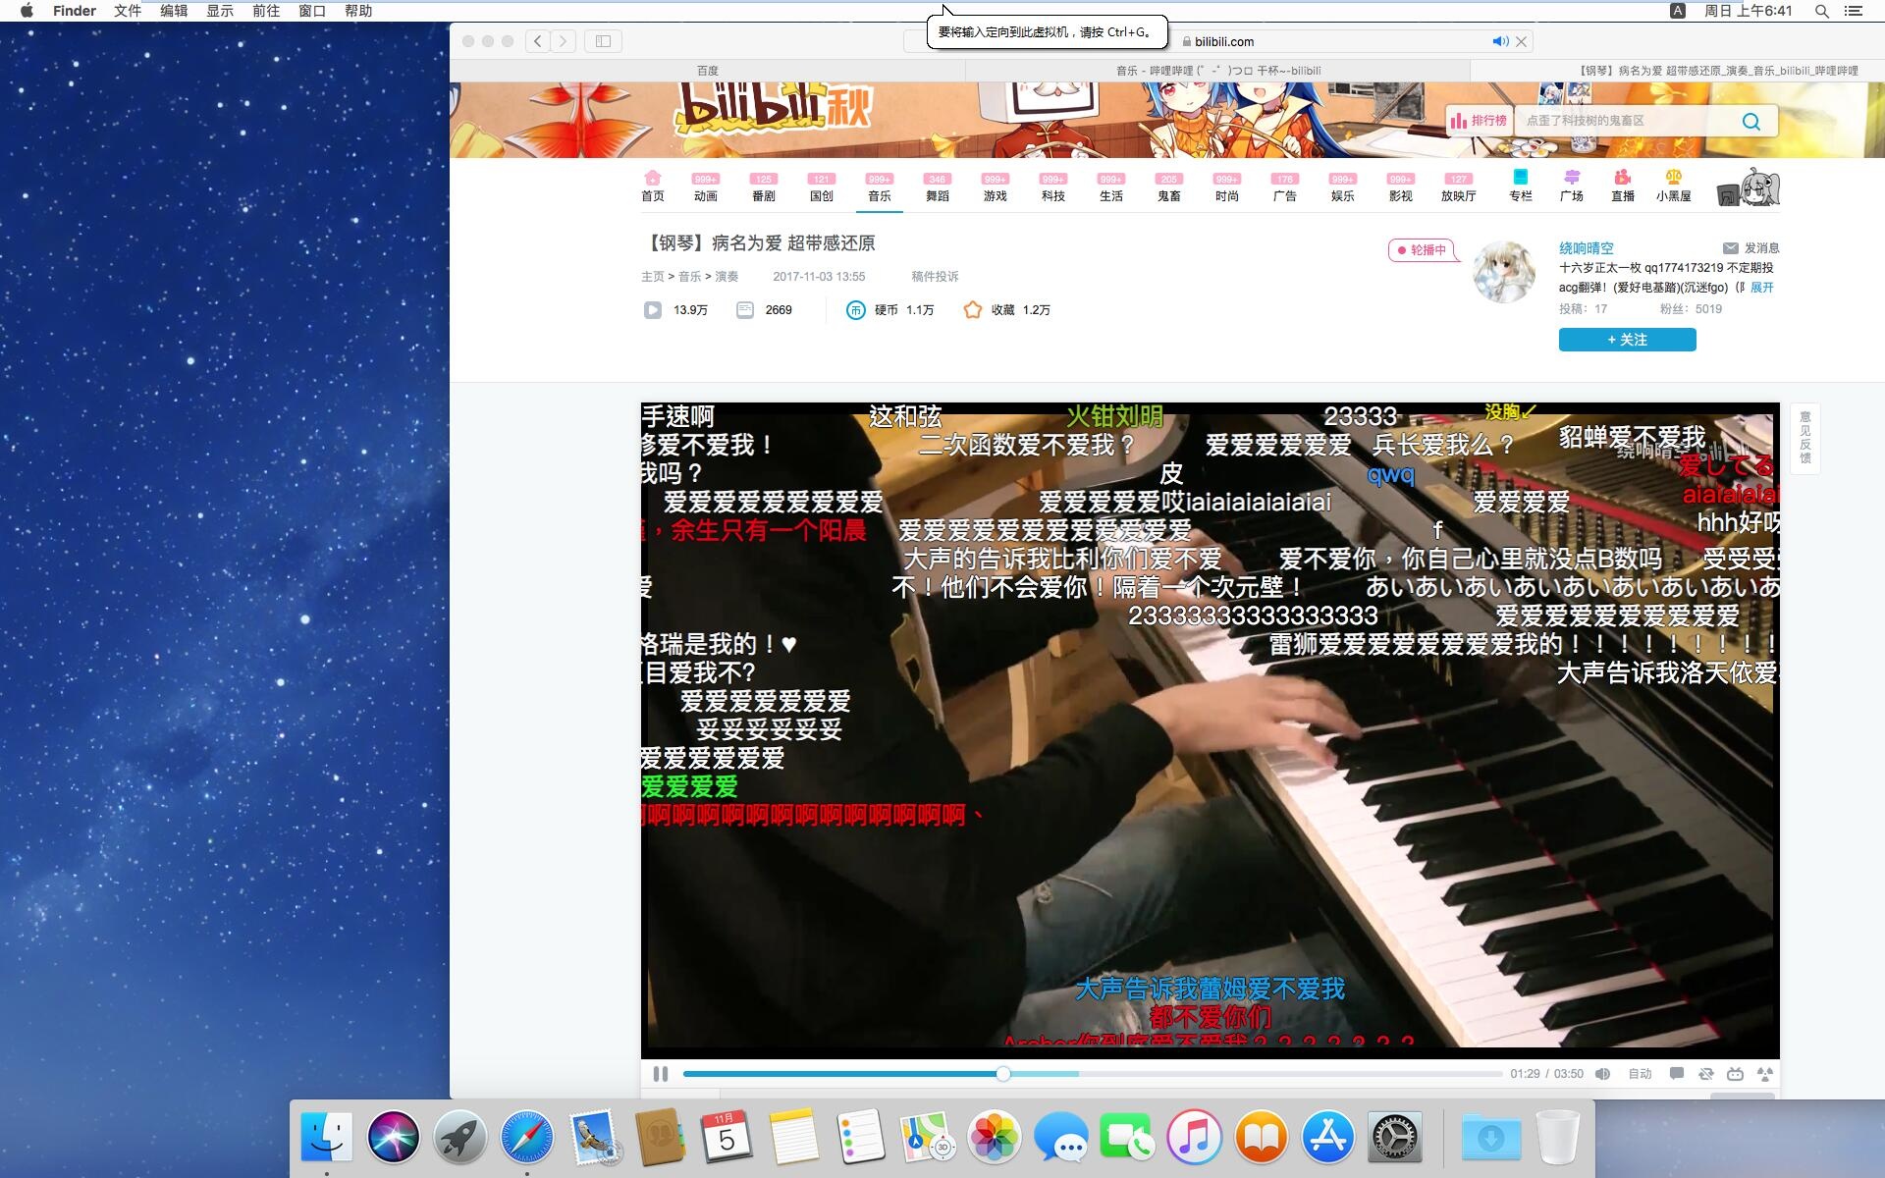Open the 生活 category

coord(1111,187)
